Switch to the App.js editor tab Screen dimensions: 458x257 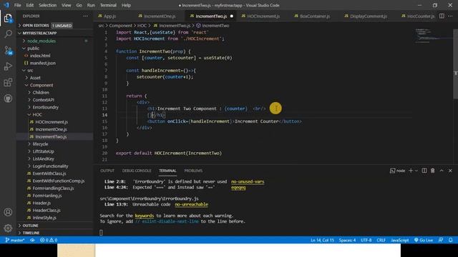pyautogui.click(x=109, y=16)
